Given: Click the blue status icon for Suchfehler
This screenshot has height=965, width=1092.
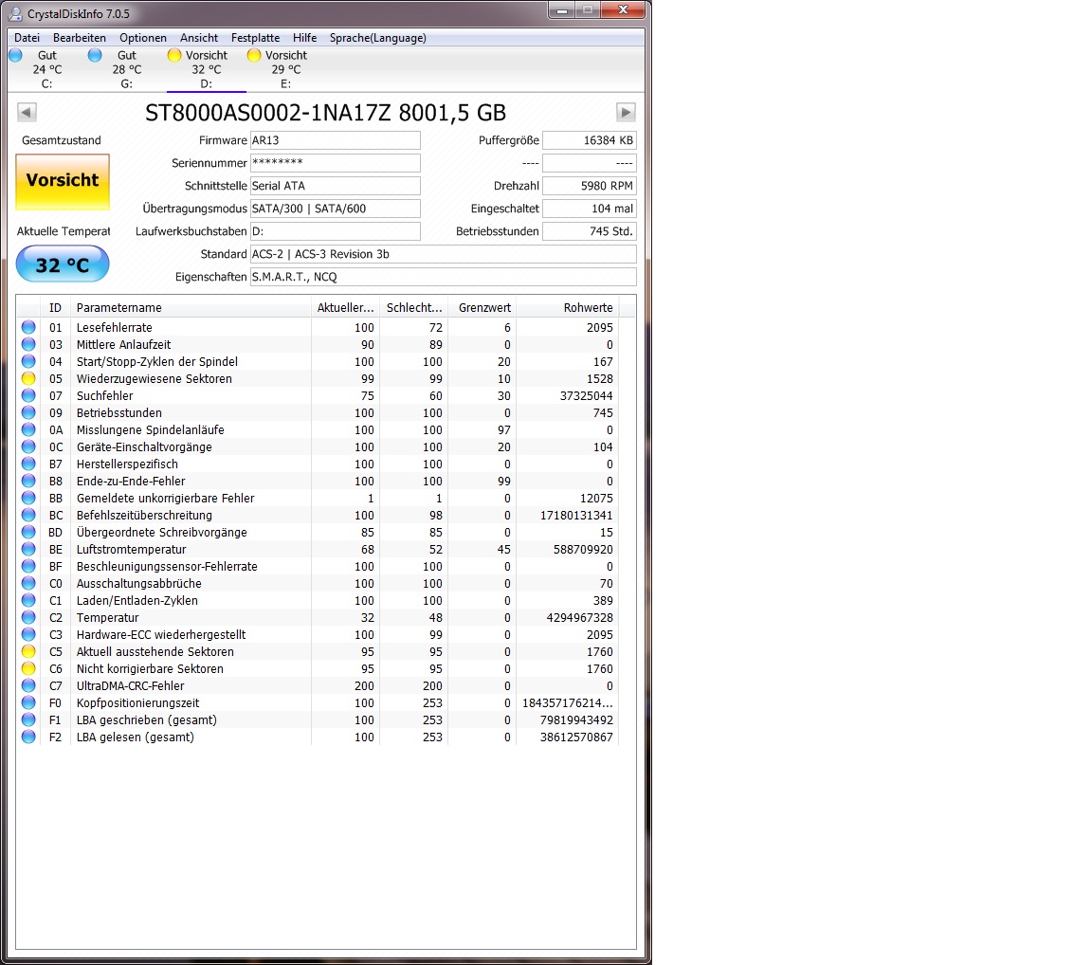Looking at the screenshot, I should click(x=28, y=395).
